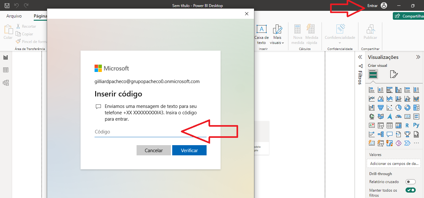Select the Treemap visual

coord(416,108)
